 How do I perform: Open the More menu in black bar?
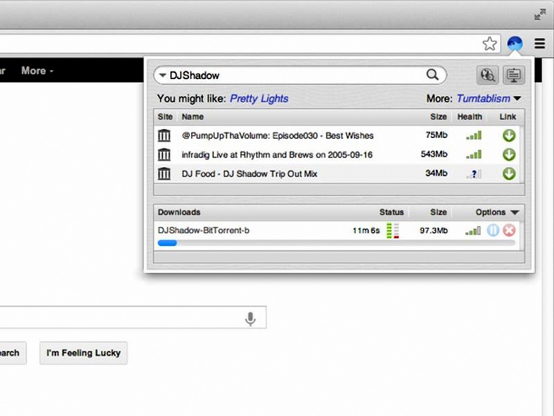[37, 71]
